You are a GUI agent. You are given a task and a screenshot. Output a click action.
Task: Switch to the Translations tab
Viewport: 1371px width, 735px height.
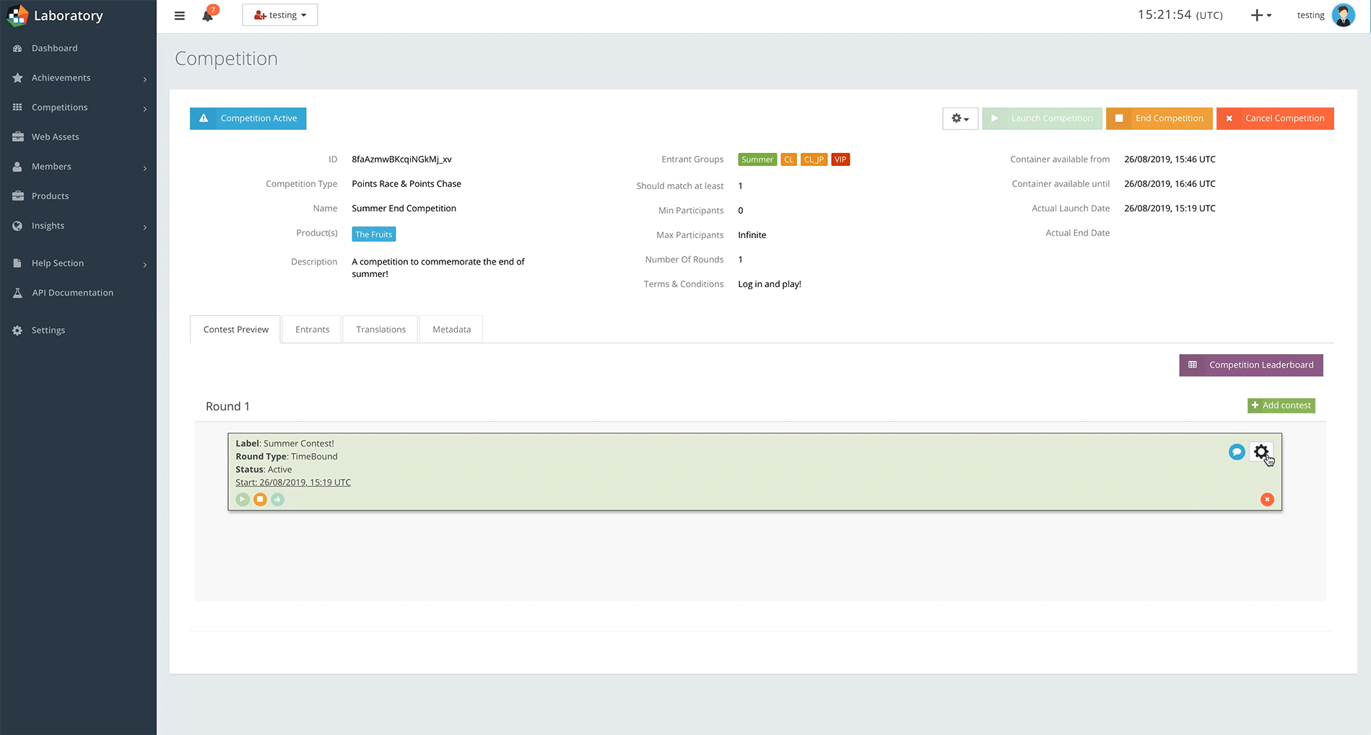[x=380, y=330]
